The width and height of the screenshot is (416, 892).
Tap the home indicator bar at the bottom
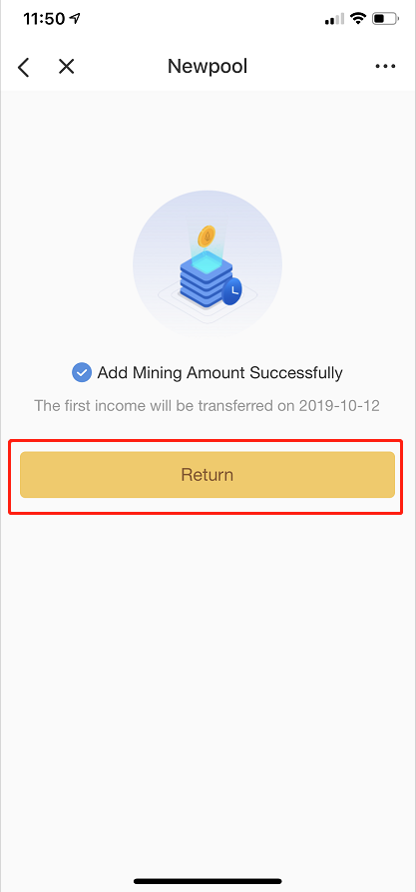pyautogui.click(x=208, y=881)
